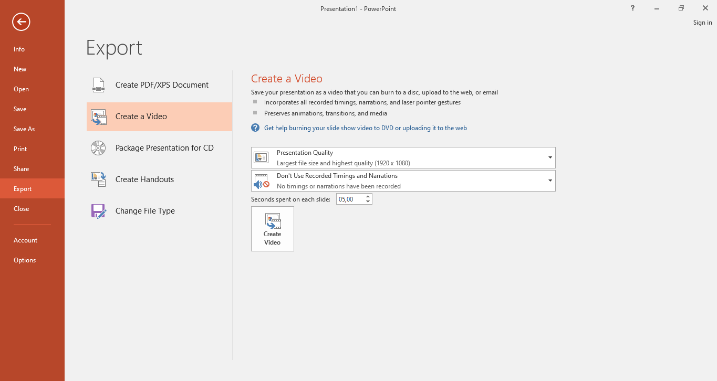Click 'Seconds spent on each slide' label
Image resolution: width=717 pixels, height=381 pixels.
(290, 199)
